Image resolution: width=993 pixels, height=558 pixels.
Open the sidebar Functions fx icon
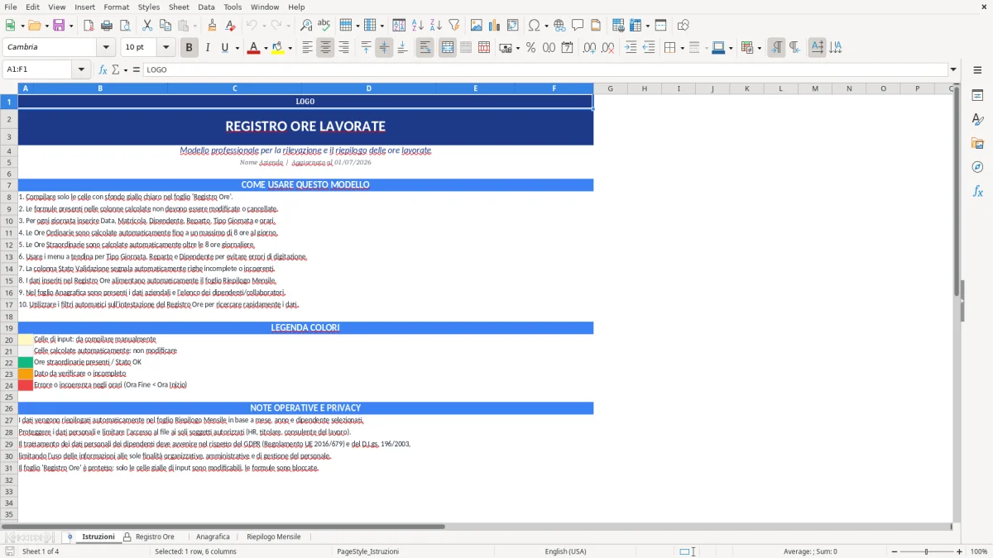click(x=977, y=191)
